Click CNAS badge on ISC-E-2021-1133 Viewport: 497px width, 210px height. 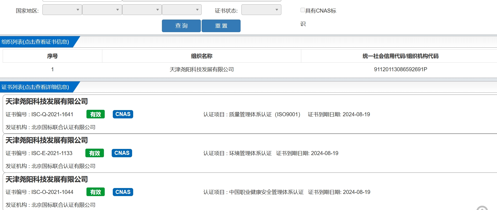pos(122,153)
